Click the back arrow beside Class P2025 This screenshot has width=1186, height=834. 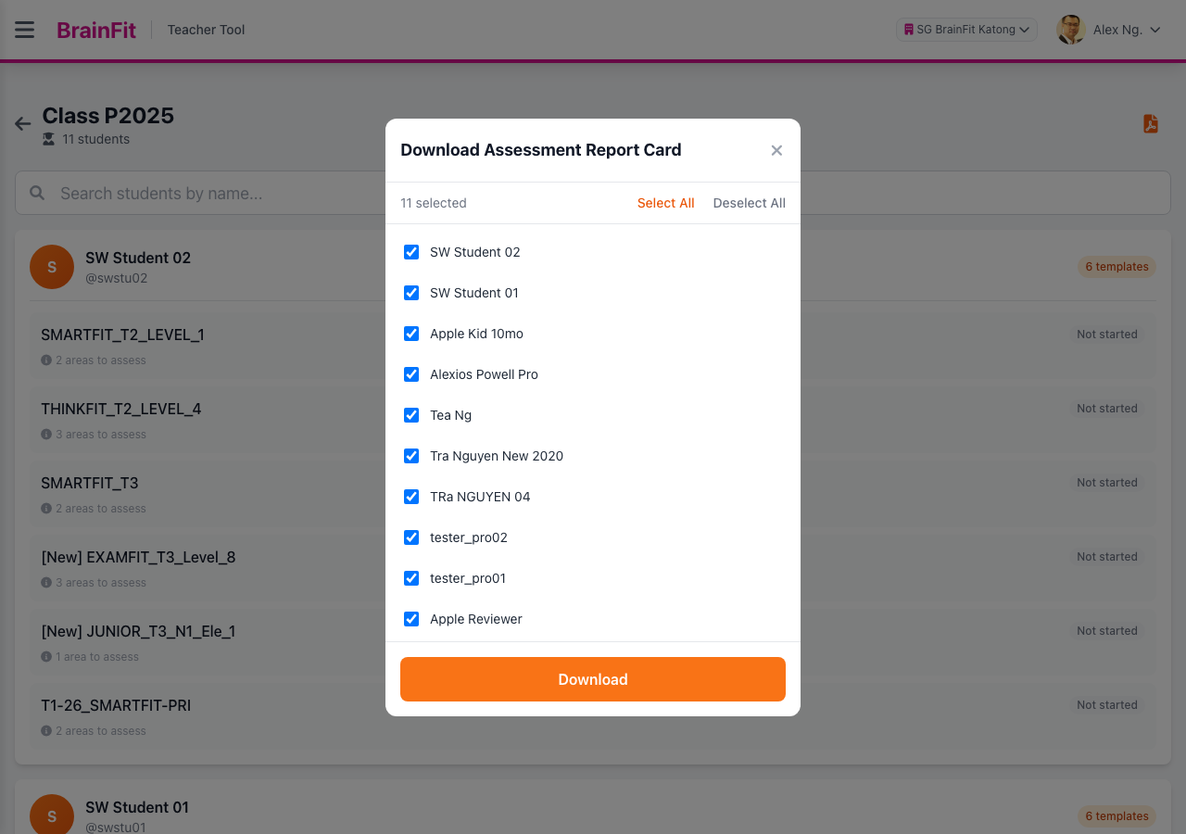(23, 123)
